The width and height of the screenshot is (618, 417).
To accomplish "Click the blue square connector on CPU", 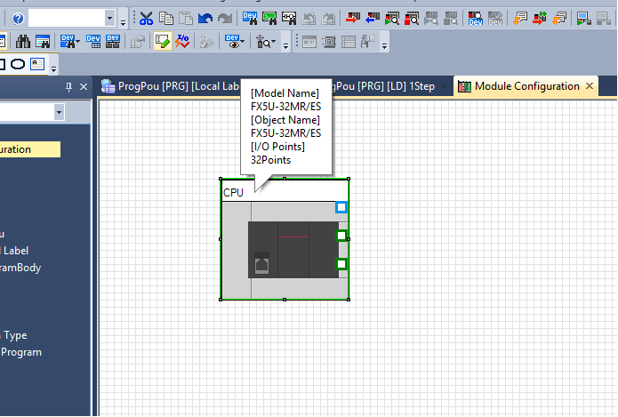I will pyautogui.click(x=341, y=207).
